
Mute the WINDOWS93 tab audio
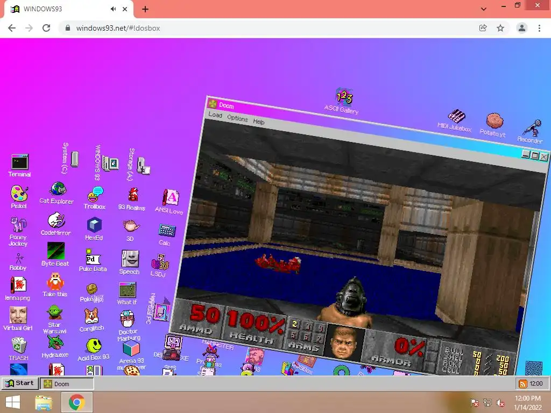(113, 9)
